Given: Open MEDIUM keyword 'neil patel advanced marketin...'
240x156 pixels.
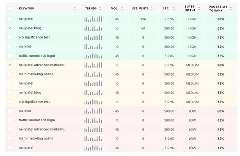Looking at the screenshot, I should (x=42, y=65).
